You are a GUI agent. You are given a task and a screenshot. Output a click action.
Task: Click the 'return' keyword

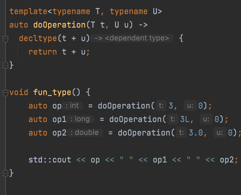tap(43, 52)
